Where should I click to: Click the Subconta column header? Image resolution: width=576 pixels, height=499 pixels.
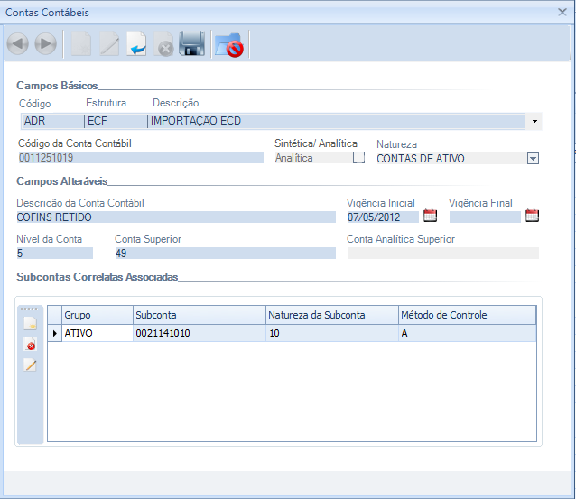click(199, 315)
